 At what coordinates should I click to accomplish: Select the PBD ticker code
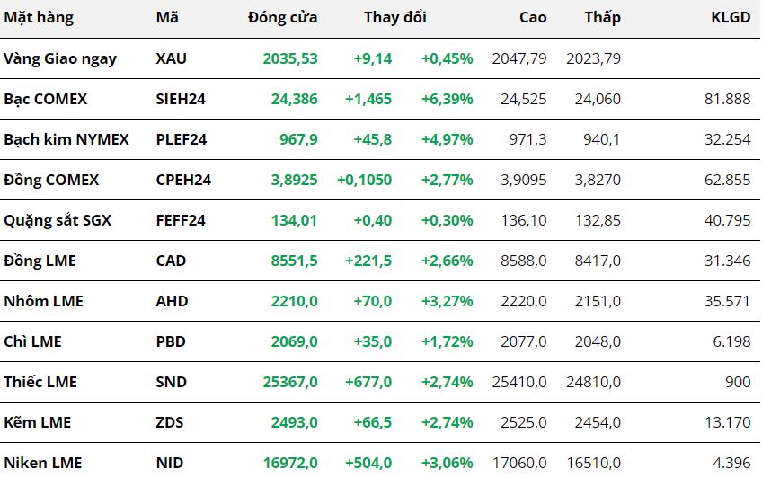(x=171, y=341)
